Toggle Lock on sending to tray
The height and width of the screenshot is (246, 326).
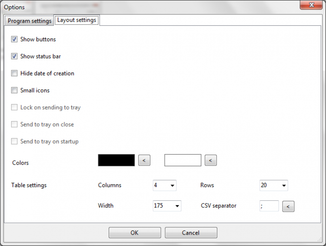pos(14,107)
